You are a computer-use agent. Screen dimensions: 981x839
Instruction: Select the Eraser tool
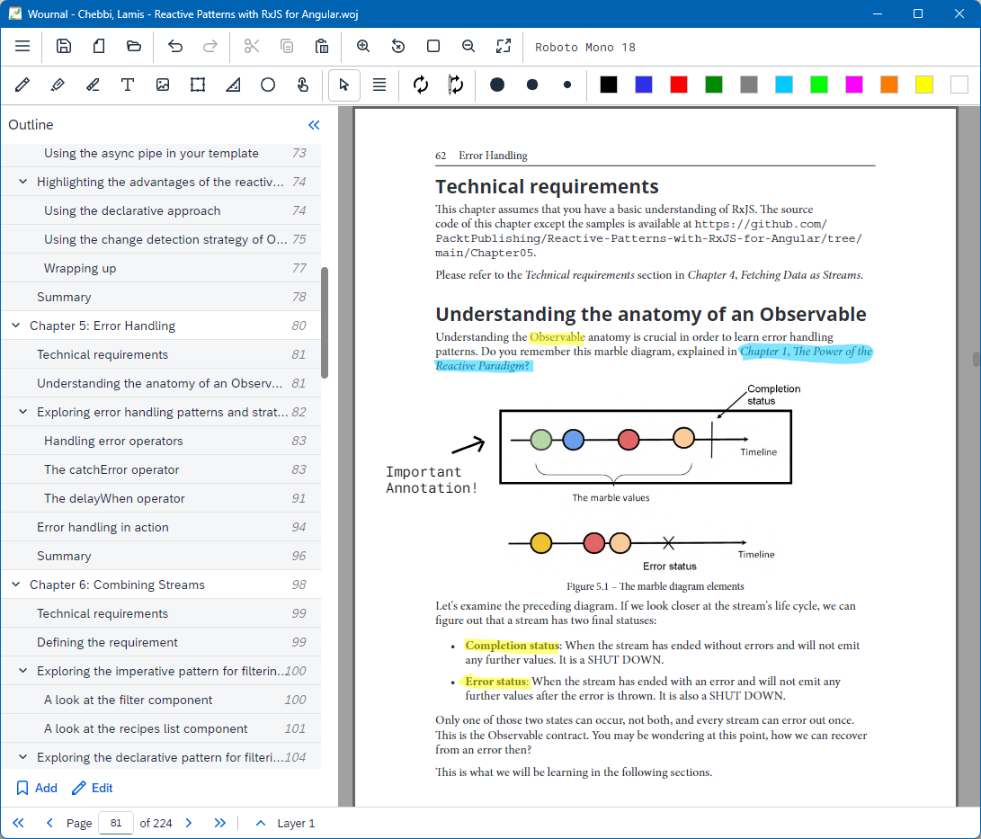click(93, 85)
